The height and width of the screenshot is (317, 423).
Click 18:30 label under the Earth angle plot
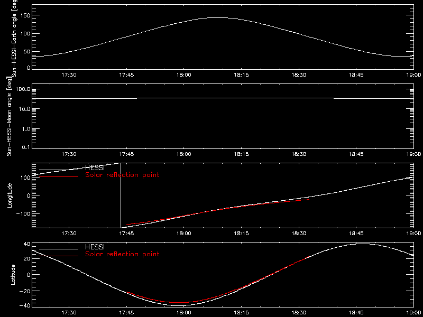click(x=299, y=75)
